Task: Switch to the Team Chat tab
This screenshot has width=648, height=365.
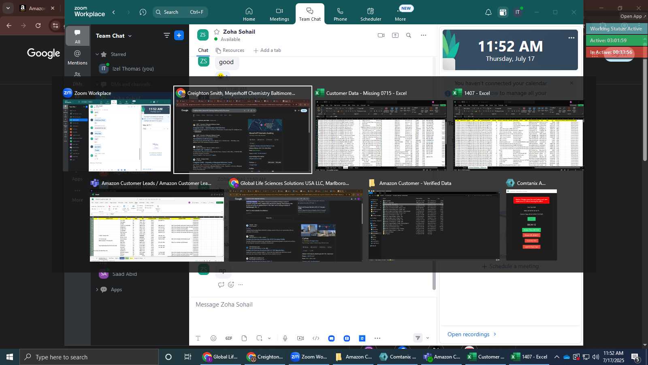Action: click(310, 14)
